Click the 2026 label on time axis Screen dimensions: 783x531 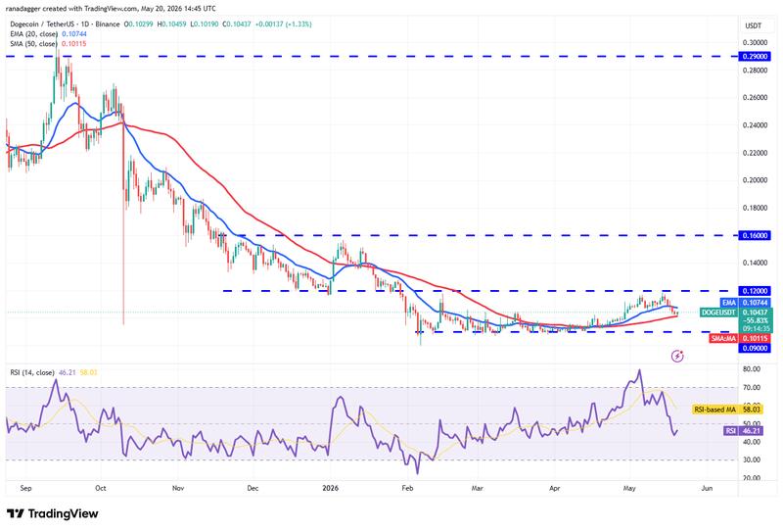tap(331, 488)
